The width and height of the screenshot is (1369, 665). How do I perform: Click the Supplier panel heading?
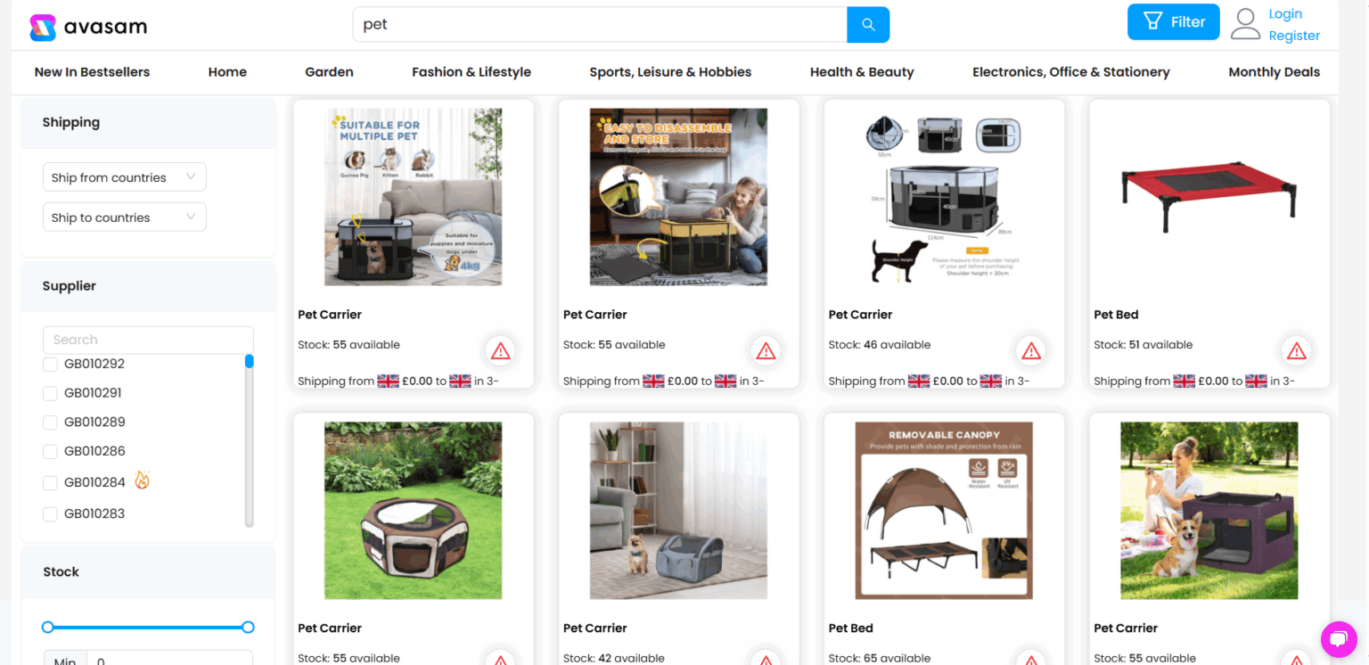[x=70, y=286]
